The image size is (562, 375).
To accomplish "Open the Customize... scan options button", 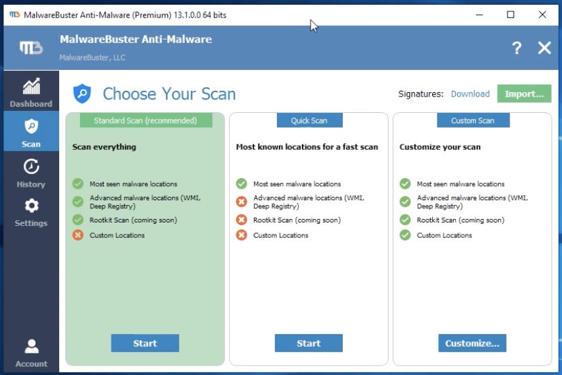I will coord(472,343).
